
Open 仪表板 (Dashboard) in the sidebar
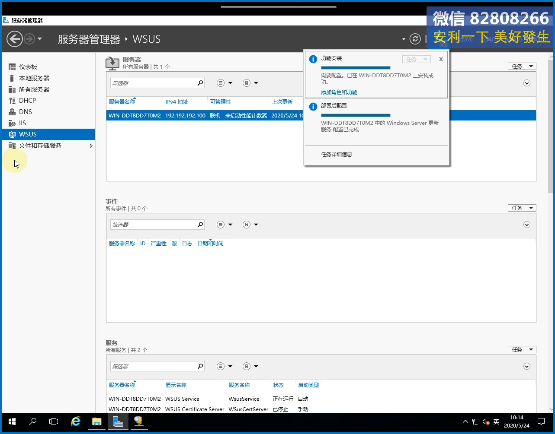click(x=28, y=67)
